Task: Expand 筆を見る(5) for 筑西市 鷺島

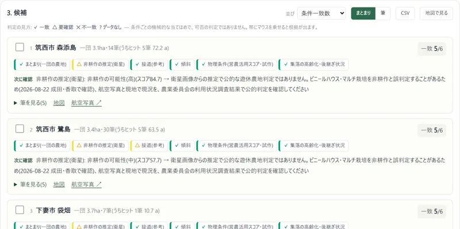Action: 30,184
